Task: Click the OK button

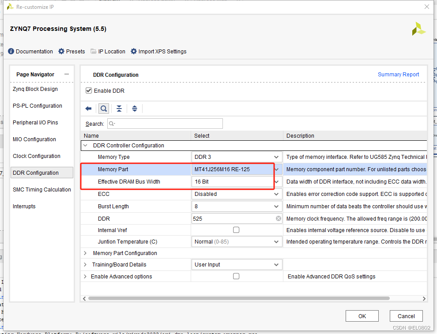Action: [x=362, y=316]
